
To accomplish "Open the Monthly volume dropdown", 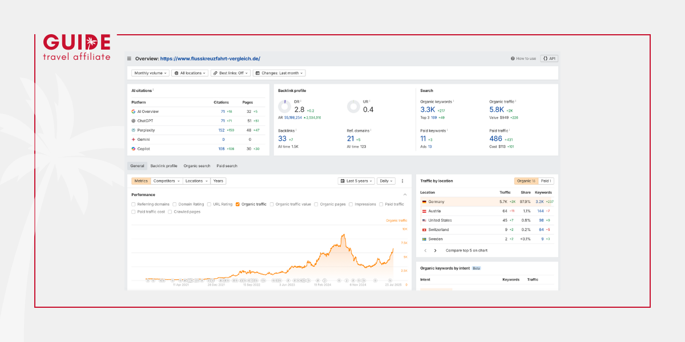I will [x=151, y=73].
